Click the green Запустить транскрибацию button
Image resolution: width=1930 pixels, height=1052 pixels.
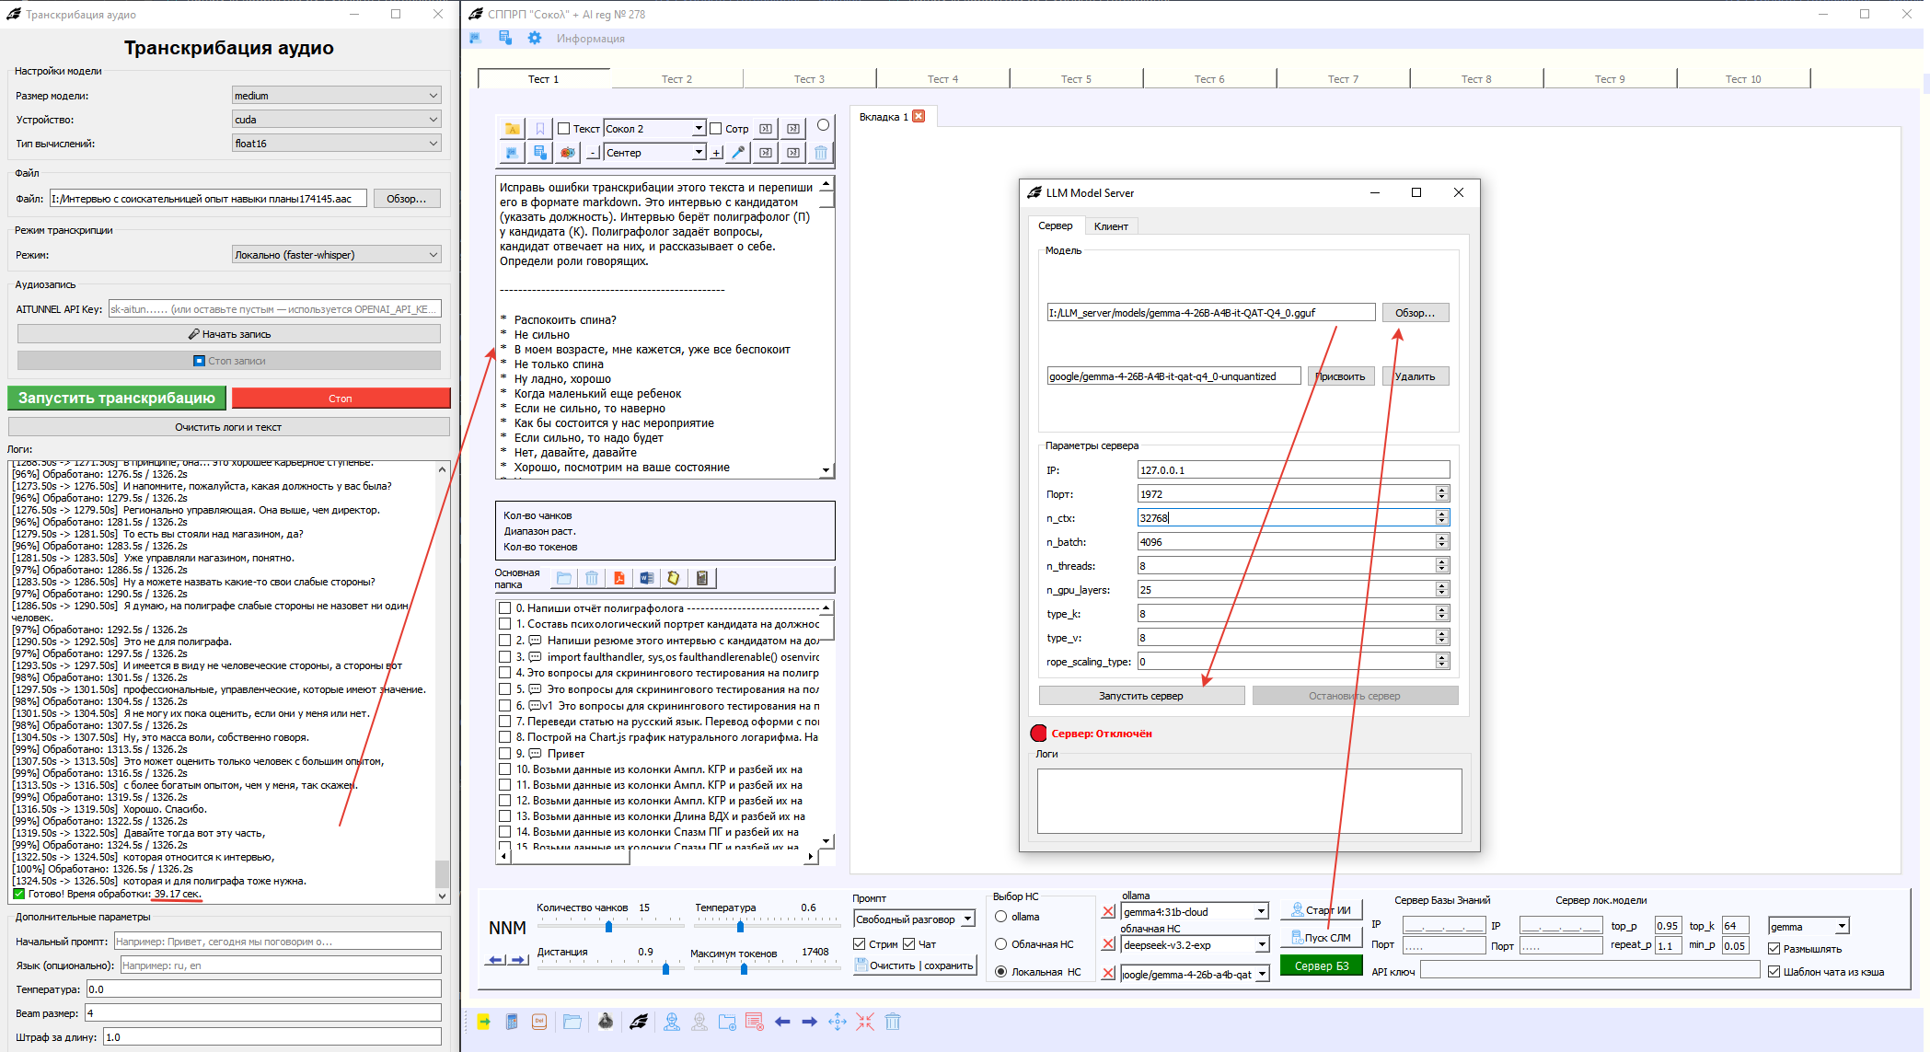point(117,399)
